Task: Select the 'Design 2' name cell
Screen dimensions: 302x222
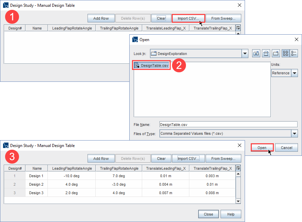Action: click(36, 184)
